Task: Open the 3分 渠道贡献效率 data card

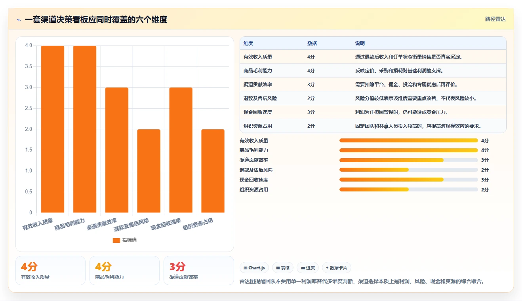Action: tap(199, 271)
